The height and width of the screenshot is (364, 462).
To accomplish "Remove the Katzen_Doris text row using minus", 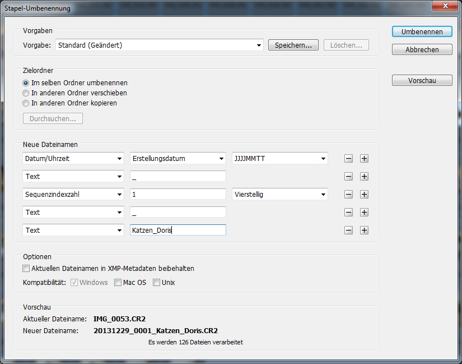I will click(x=348, y=231).
